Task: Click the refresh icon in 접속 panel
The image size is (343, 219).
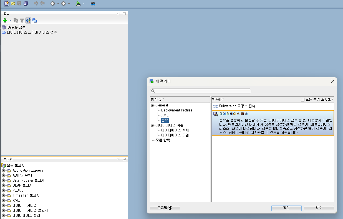Action: click(16, 21)
